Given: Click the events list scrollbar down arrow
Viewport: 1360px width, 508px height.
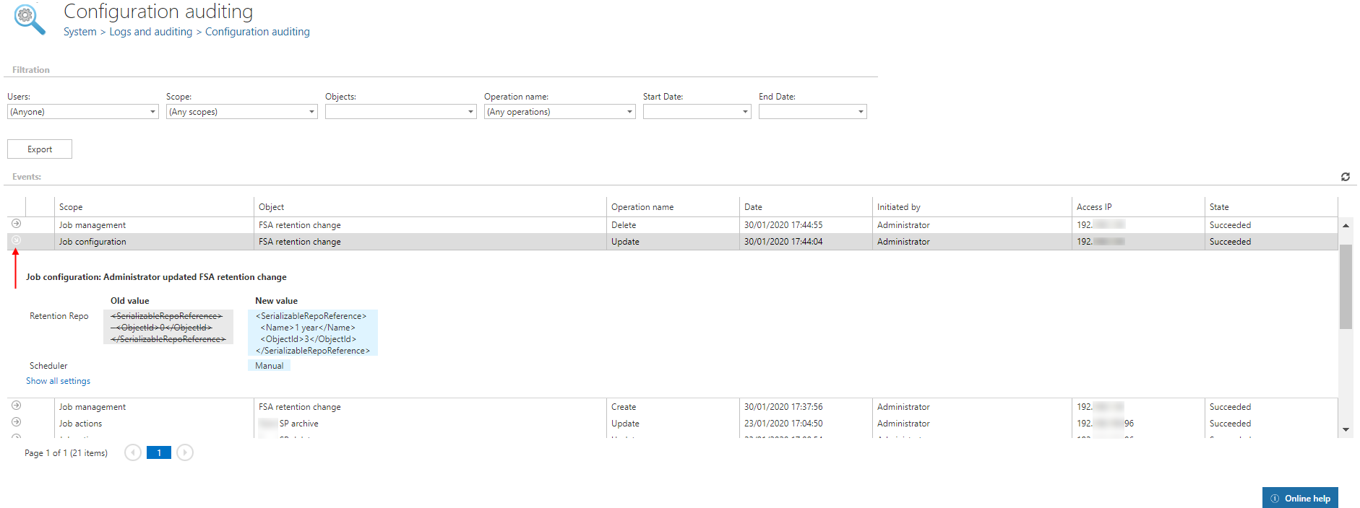Looking at the screenshot, I should pos(1346,429).
